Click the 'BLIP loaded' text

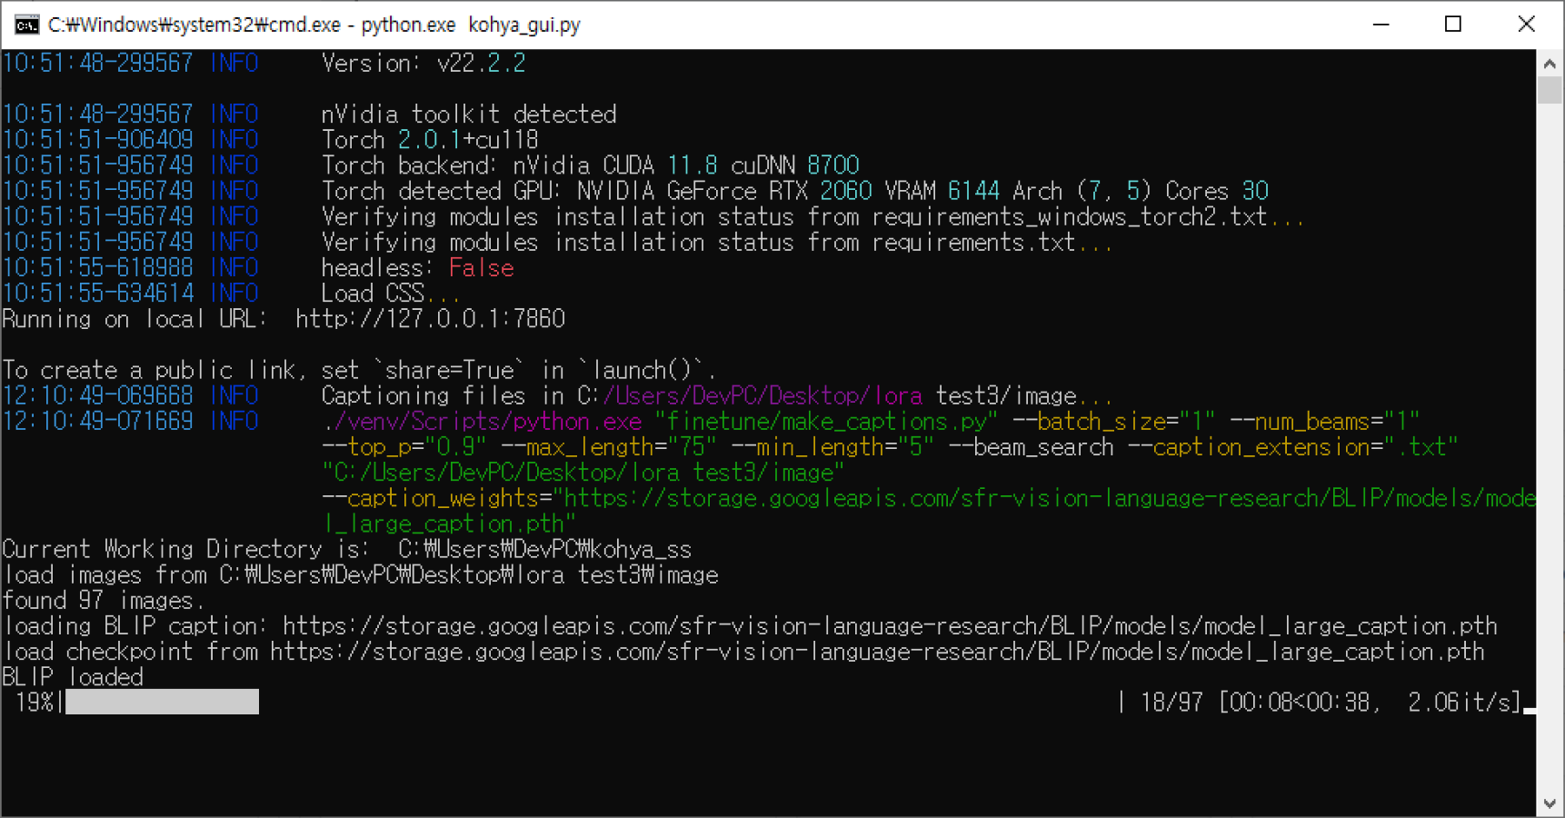73,677
